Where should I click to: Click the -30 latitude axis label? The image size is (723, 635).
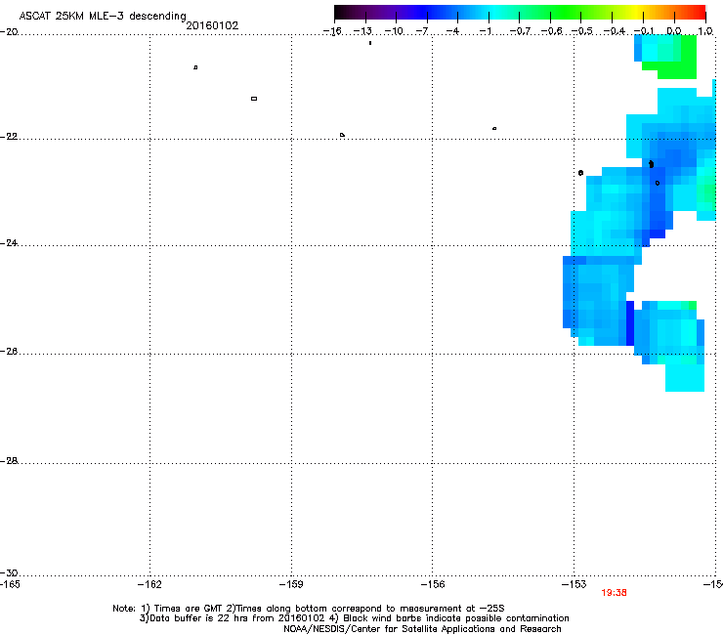coord(9,572)
